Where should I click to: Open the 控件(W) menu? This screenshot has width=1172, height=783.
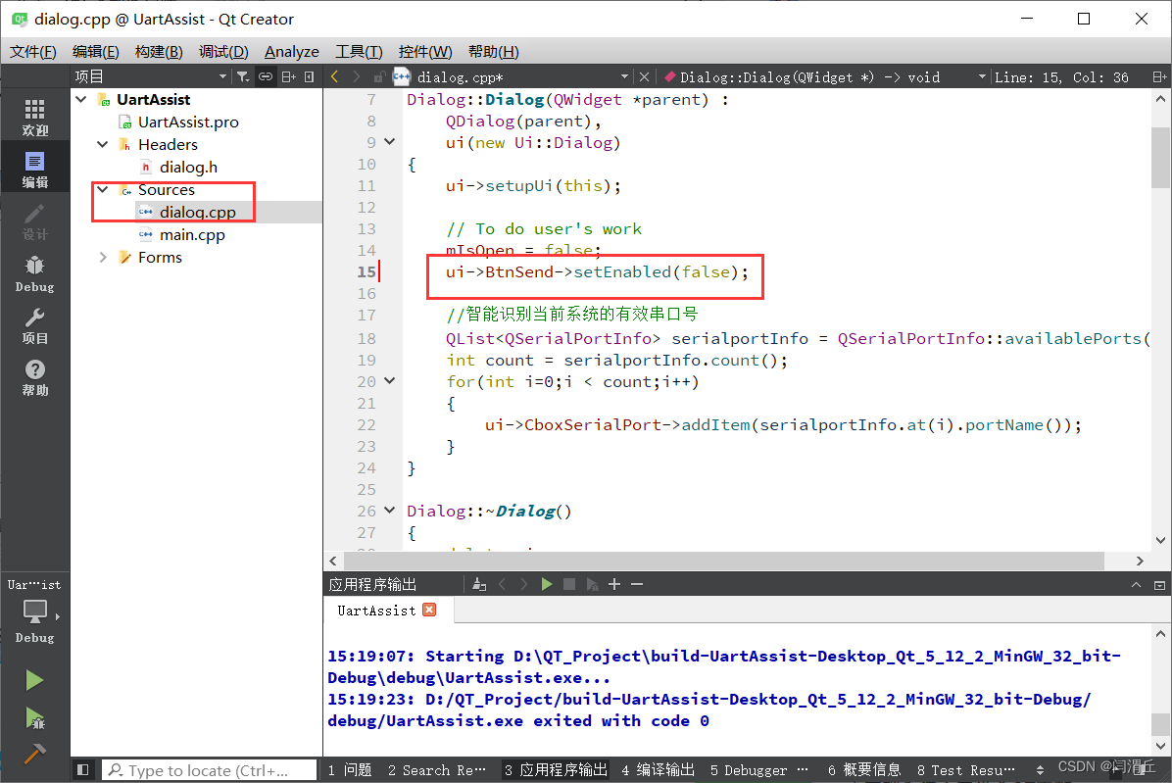tap(425, 52)
